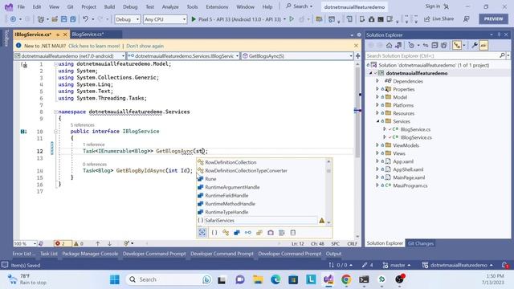Toggle structures filter in IntelliSense
This screenshot has width=514, height=289.
point(237,233)
